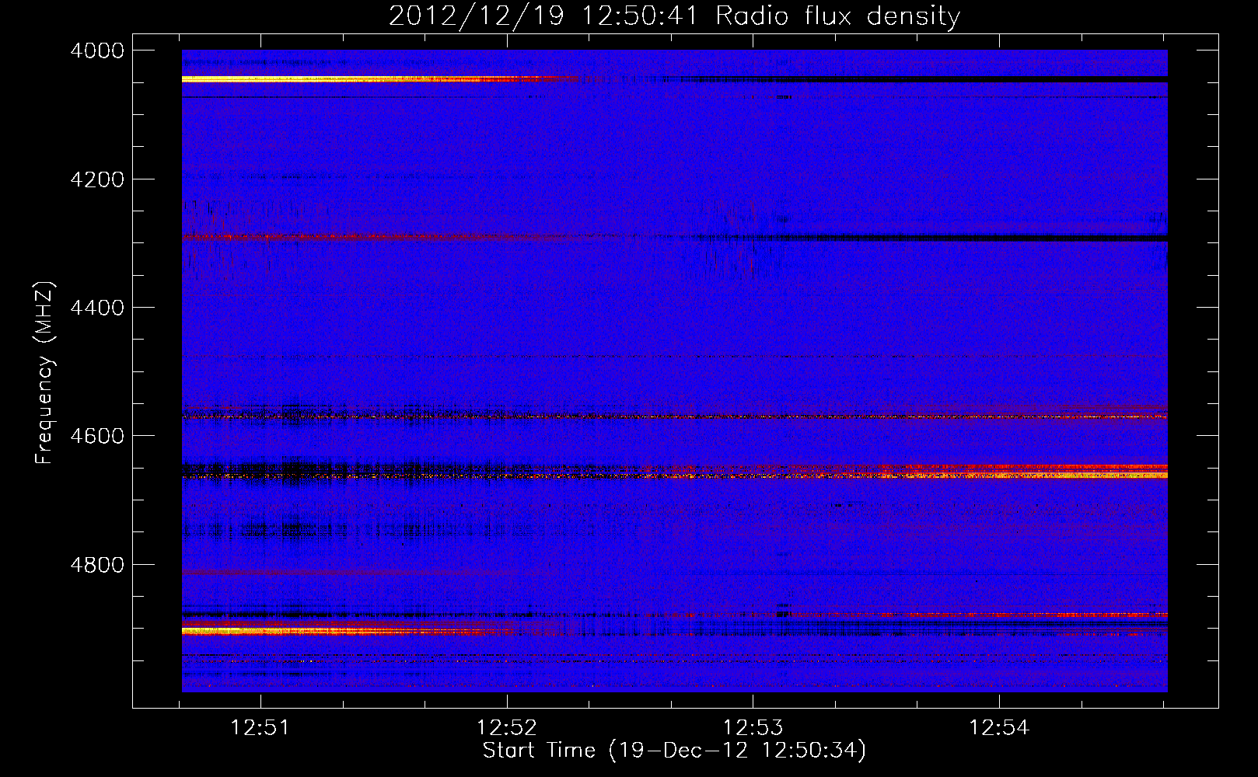Click the "Frequency (MHZ)" axis title
This screenshot has height=777, width=1258.
[x=44, y=373]
